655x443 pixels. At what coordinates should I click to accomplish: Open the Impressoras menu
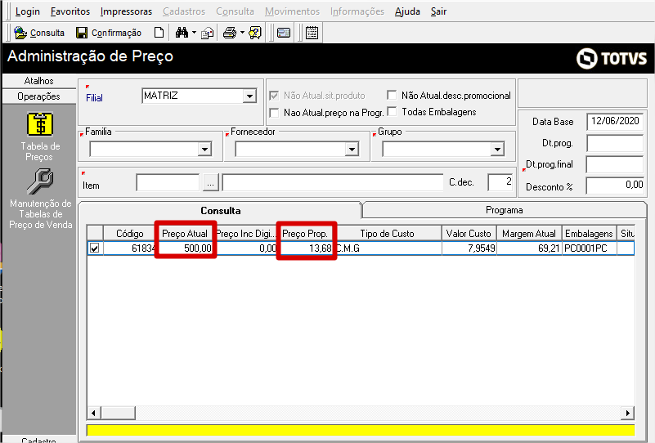(x=126, y=11)
